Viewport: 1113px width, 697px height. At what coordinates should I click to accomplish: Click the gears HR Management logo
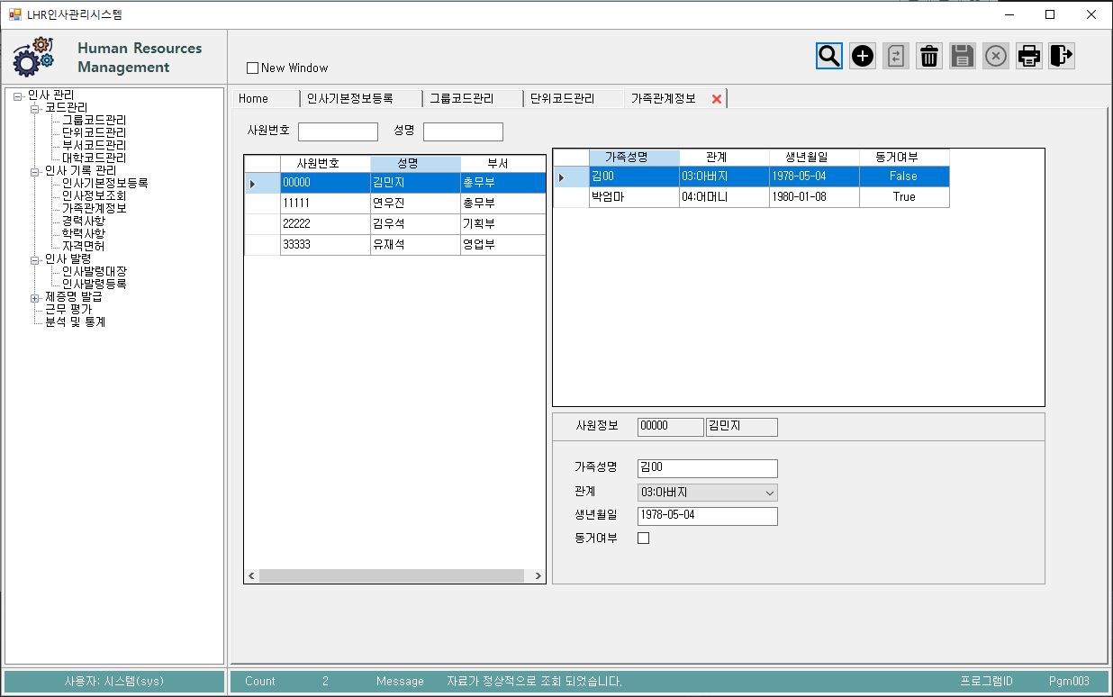click(x=34, y=57)
